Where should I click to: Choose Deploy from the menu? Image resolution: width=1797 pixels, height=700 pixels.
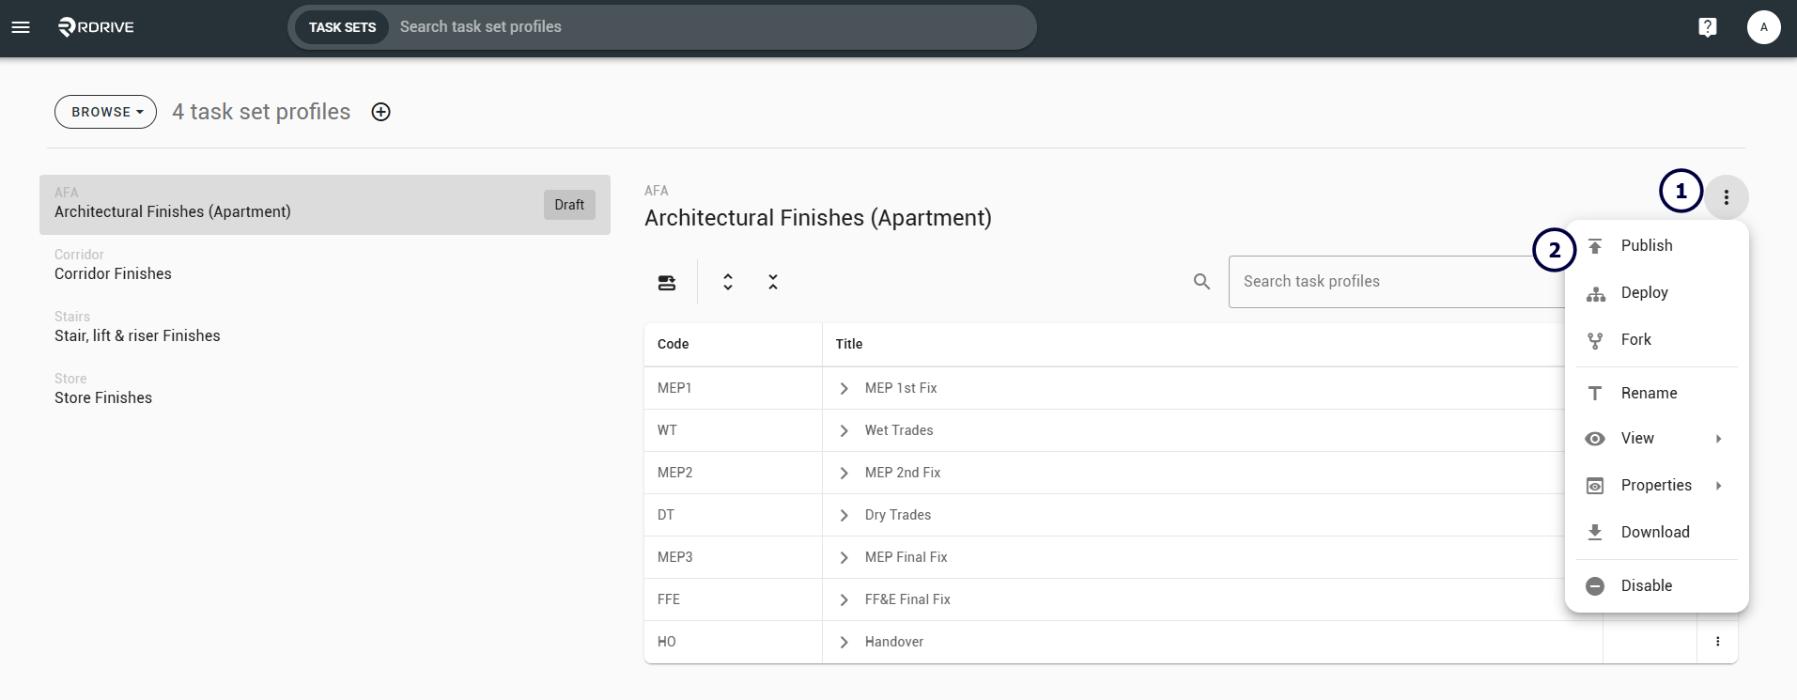1656,292
